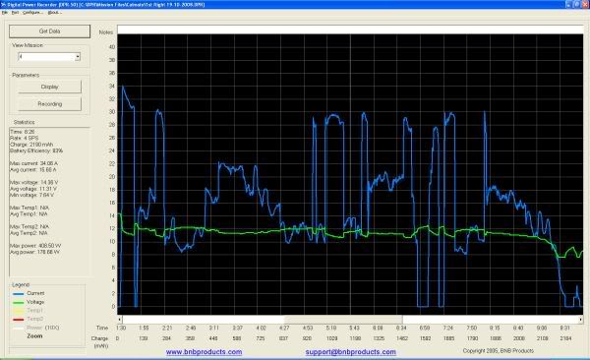
Task: Open the Display parameters button
Action: (50, 87)
